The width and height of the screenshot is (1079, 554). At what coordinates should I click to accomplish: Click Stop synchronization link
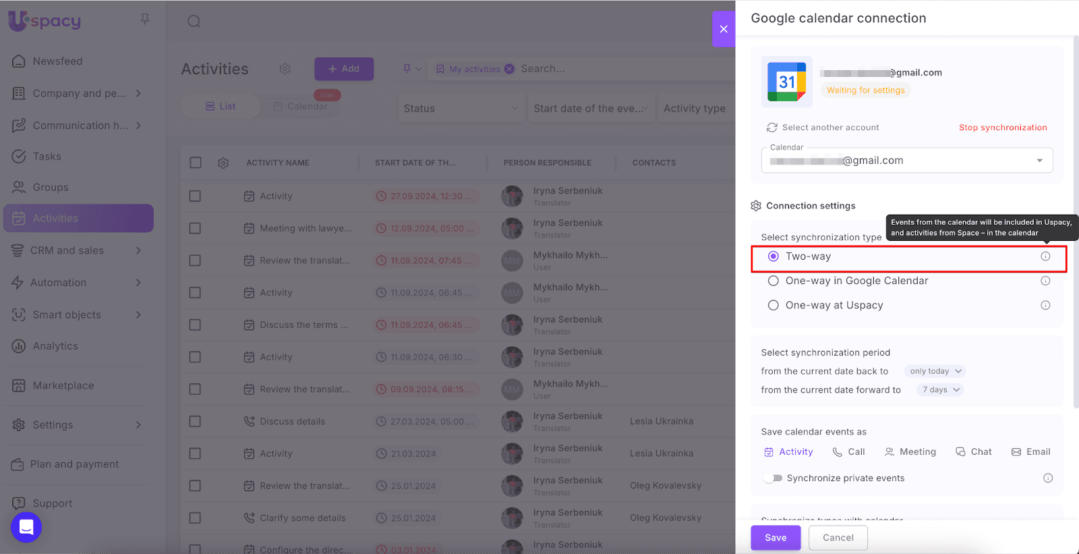[x=1003, y=128]
